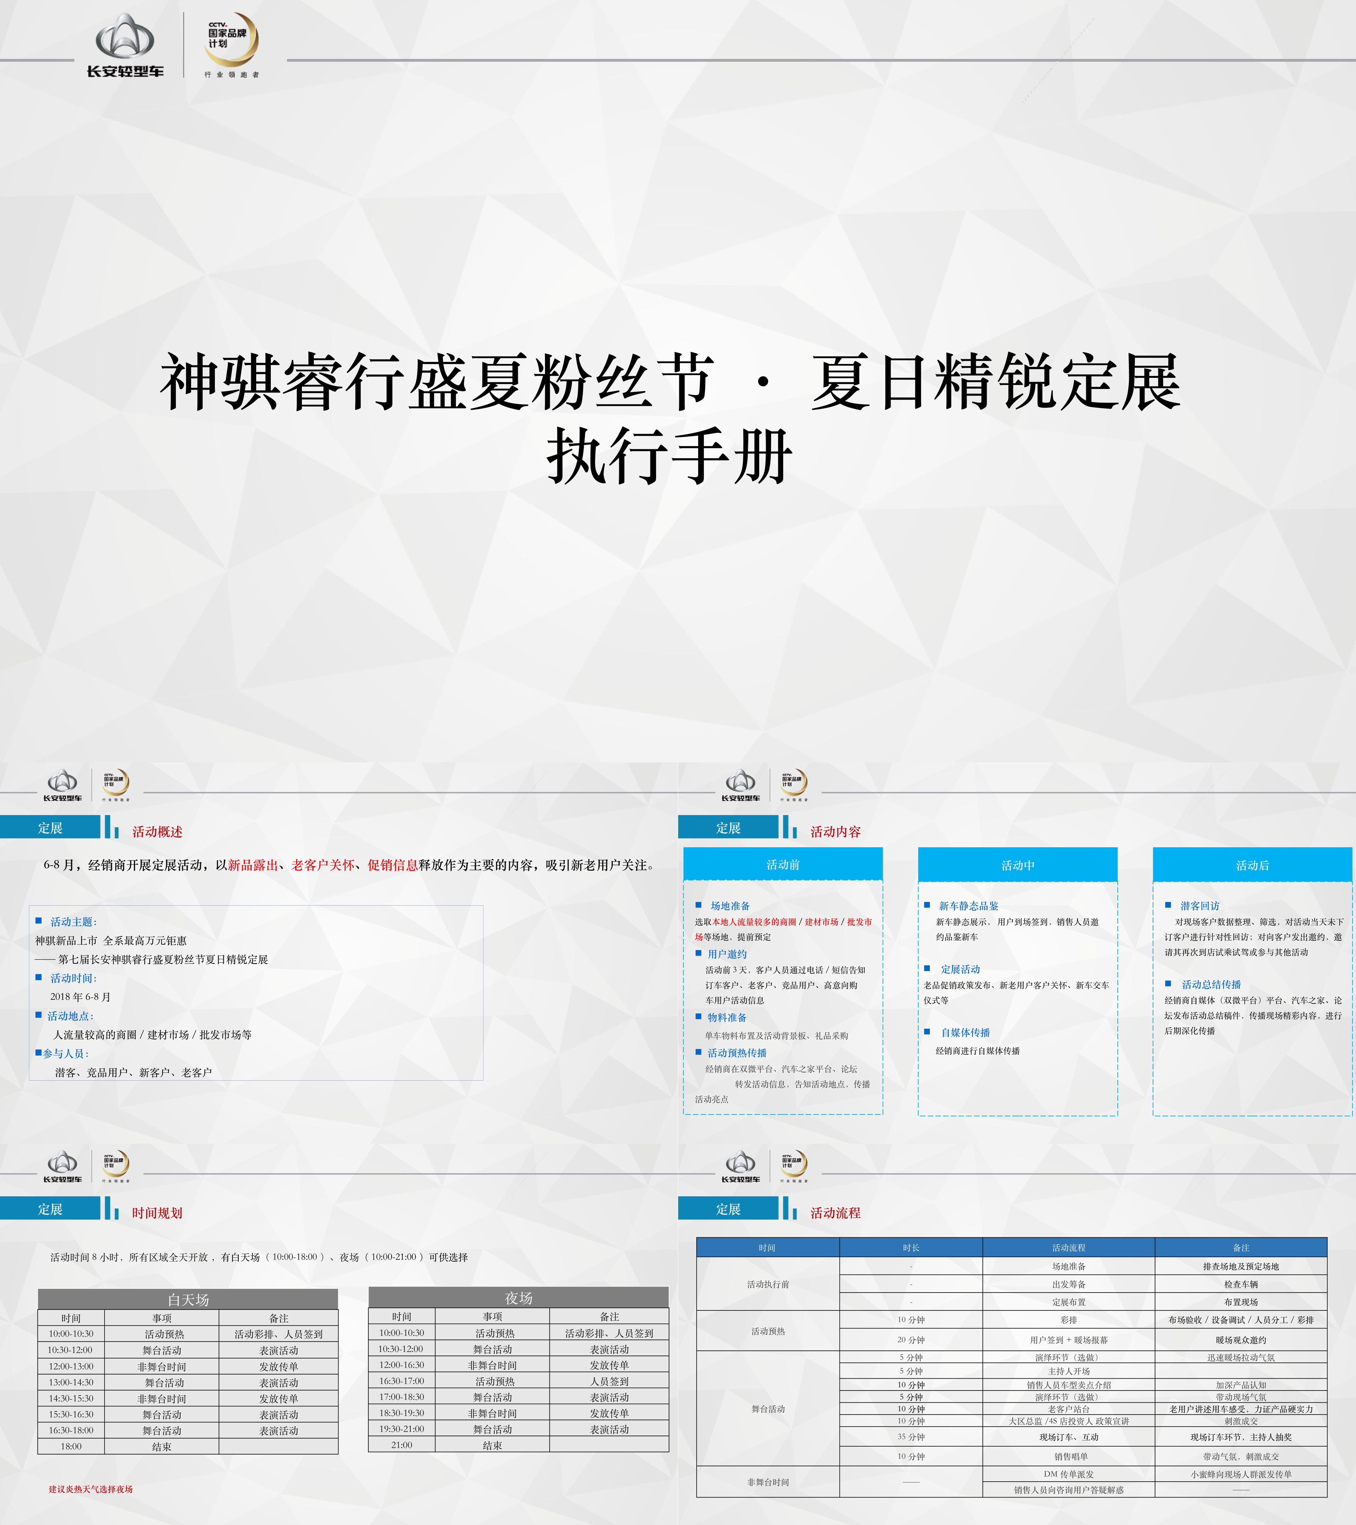Select the 新车静态品鉴 bullet heading

pyautogui.click(x=969, y=906)
